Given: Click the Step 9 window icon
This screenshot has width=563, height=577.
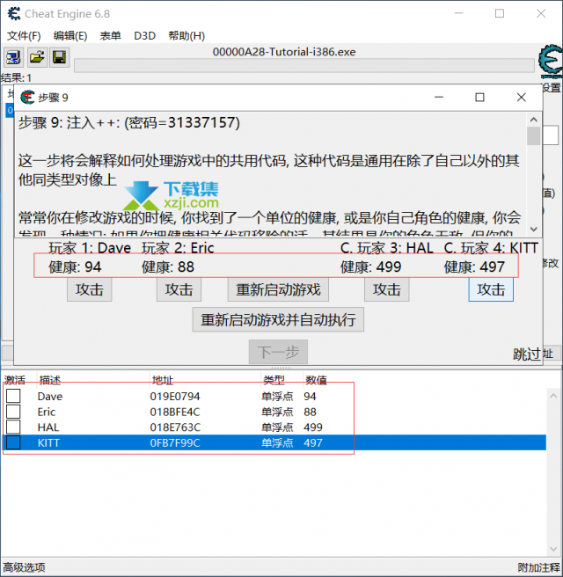Looking at the screenshot, I should (27, 97).
